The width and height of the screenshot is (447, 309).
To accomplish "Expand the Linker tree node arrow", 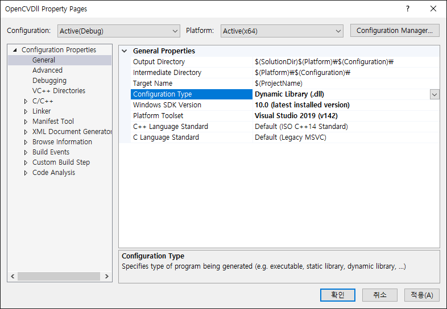I will [26, 111].
